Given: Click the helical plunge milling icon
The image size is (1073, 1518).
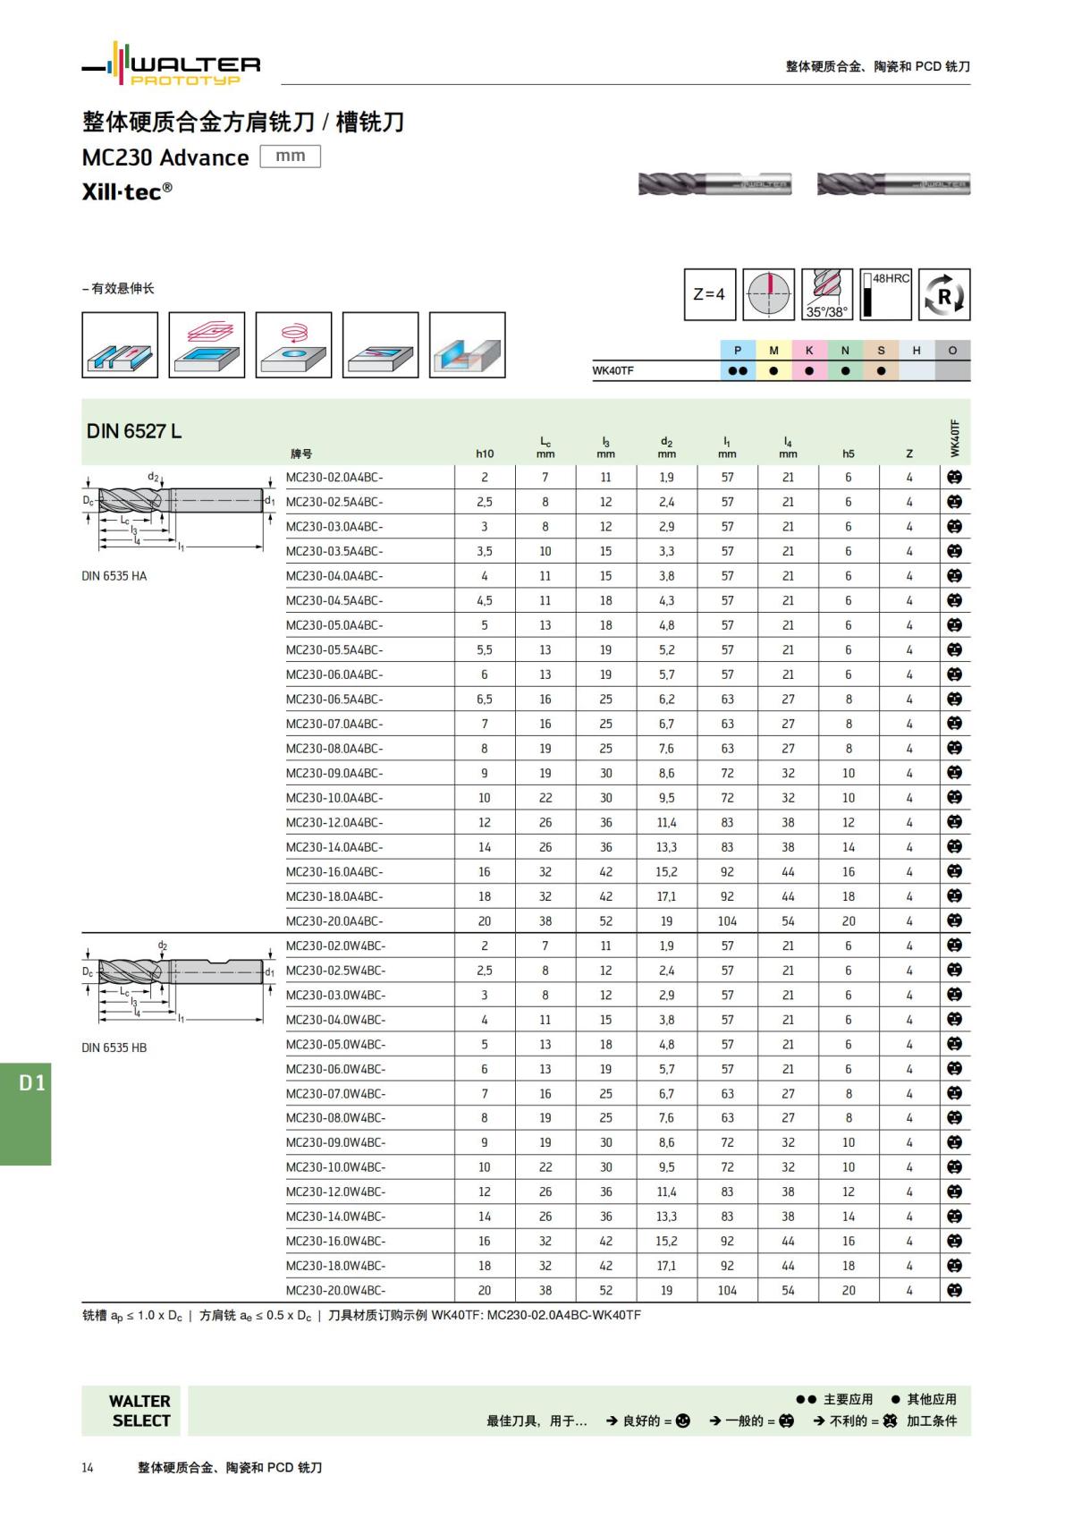Looking at the screenshot, I should pyautogui.click(x=293, y=345).
